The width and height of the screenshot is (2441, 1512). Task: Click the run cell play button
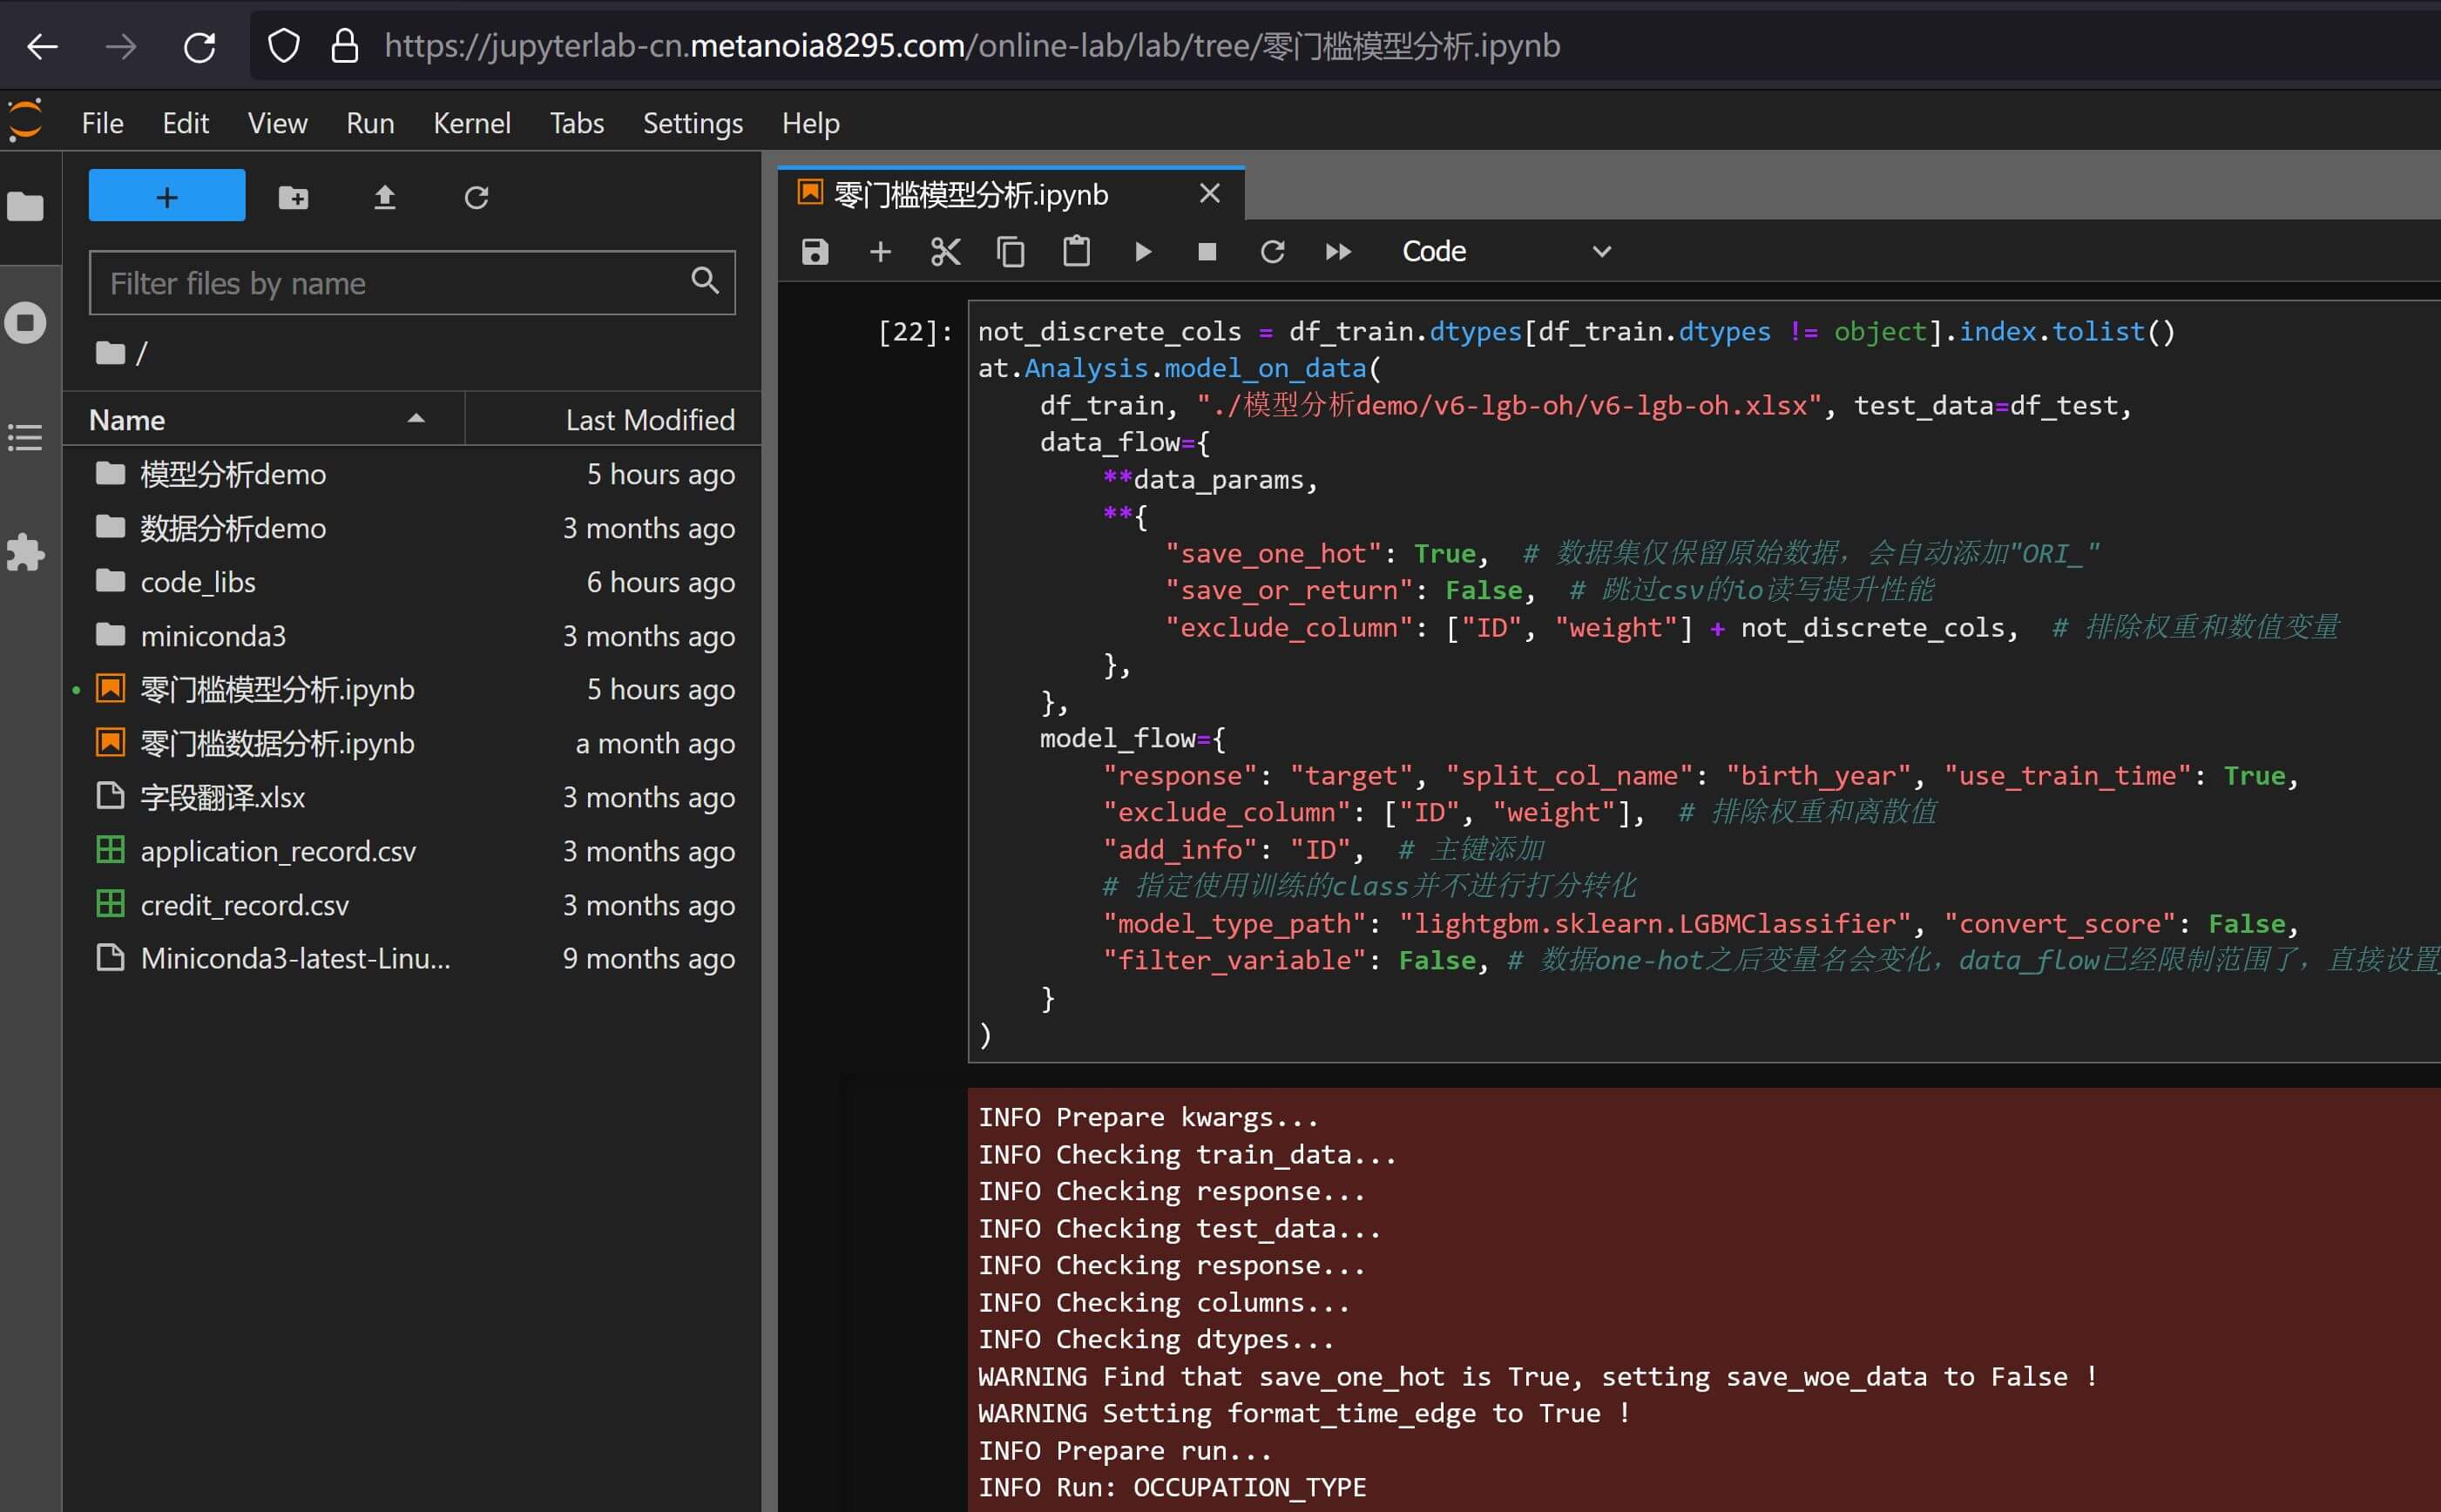(1142, 252)
